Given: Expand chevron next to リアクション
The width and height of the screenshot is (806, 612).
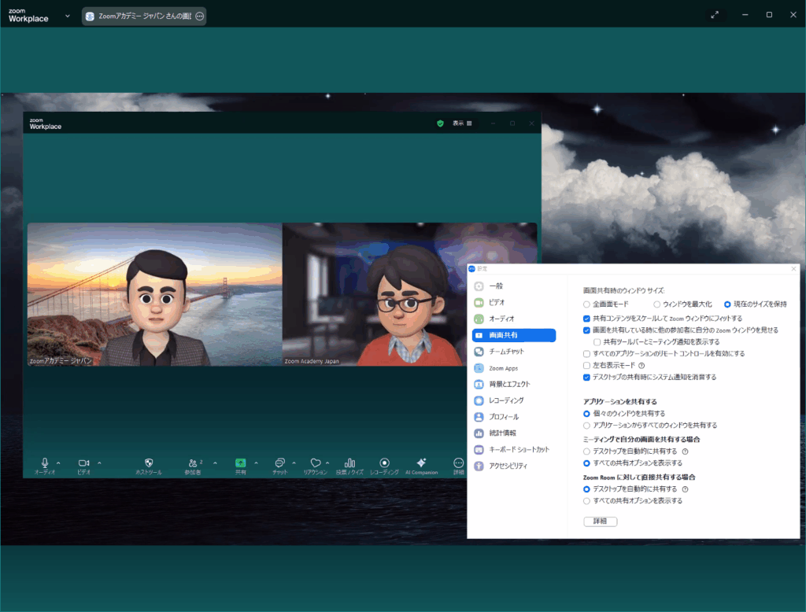Looking at the screenshot, I should [x=327, y=463].
